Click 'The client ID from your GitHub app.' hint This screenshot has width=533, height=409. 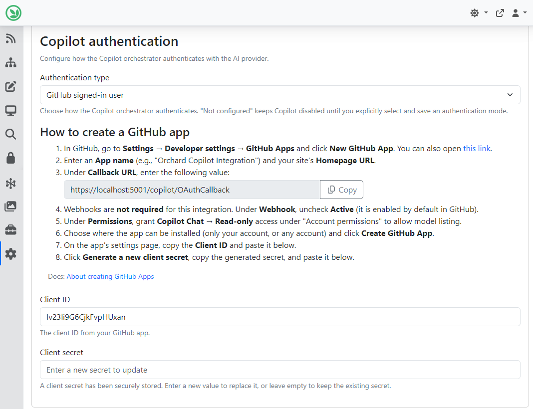[x=95, y=333]
